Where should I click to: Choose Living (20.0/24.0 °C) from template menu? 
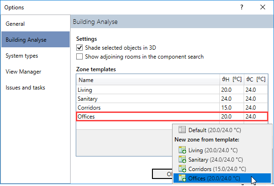click(x=222, y=150)
